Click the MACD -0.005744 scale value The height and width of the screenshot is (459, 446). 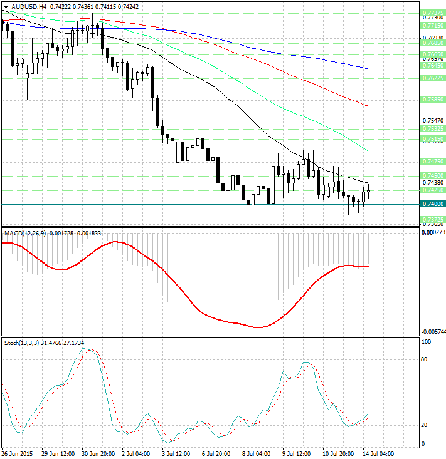(432, 331)
